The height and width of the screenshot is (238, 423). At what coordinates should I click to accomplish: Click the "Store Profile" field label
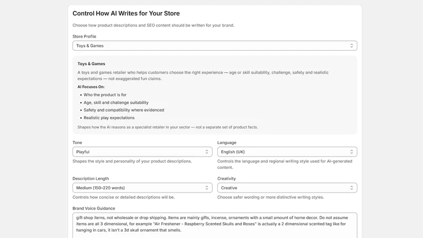coord(84,36)
